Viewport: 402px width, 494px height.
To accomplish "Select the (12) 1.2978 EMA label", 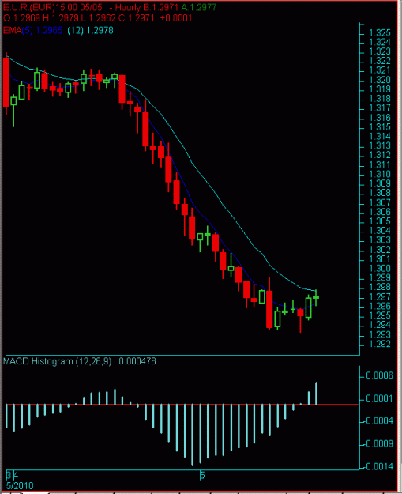I will click(91, 31).
